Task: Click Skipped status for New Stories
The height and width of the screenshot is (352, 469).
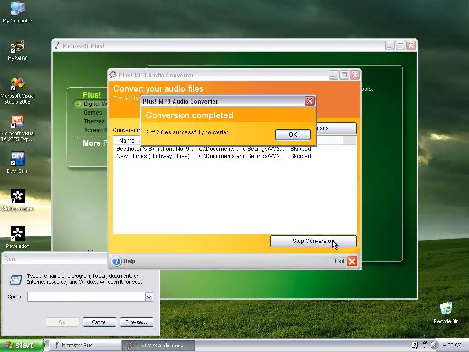Action: [300, 156]
